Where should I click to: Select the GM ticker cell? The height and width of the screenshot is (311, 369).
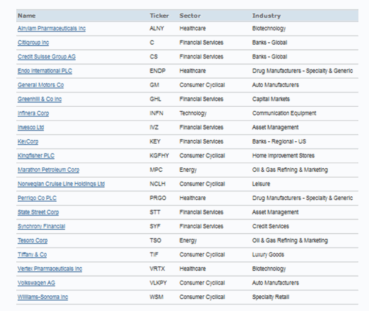[x=154, y=85]
